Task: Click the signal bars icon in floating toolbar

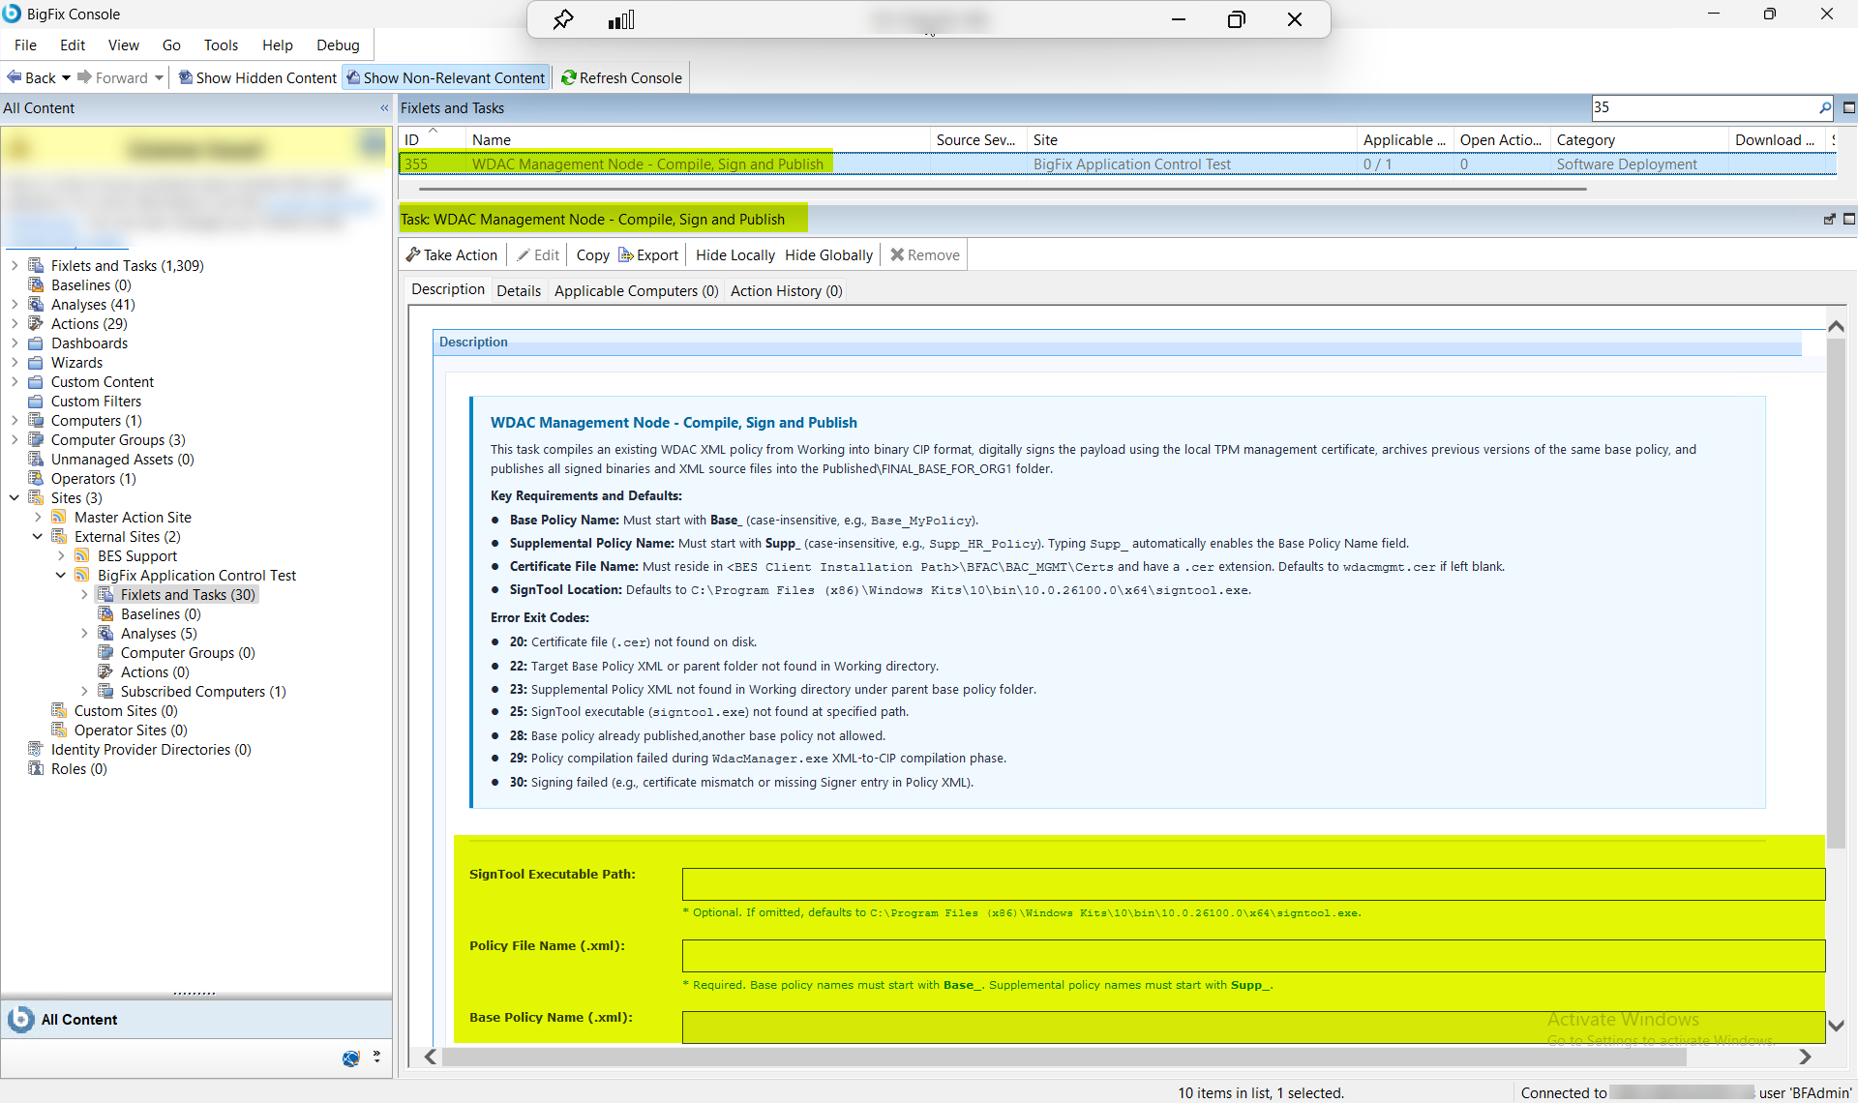Action: (621, 19)
